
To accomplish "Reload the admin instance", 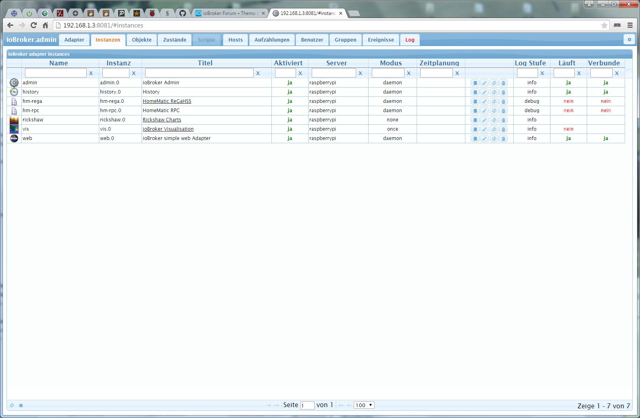I will pos(494,83).
